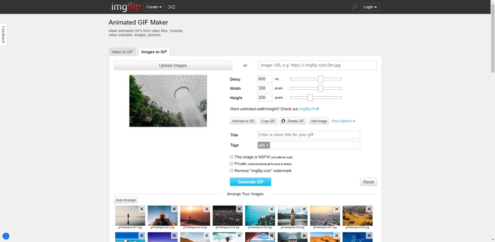
Task: Remove gif-background-6.jpg with its X icon
Action: click(305, 209)
